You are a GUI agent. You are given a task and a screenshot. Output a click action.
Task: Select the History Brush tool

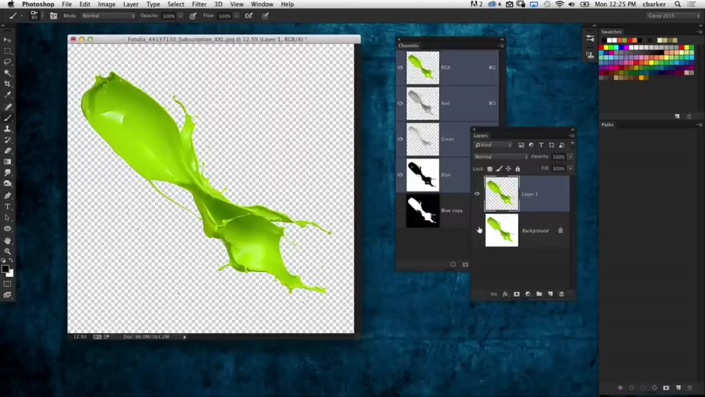coord(8,140)
